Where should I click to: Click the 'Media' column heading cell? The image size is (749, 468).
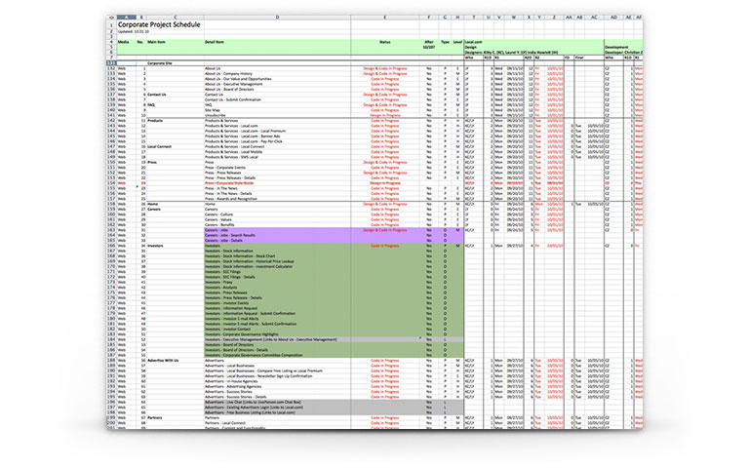pyautogui.click(x=123, y=42)
